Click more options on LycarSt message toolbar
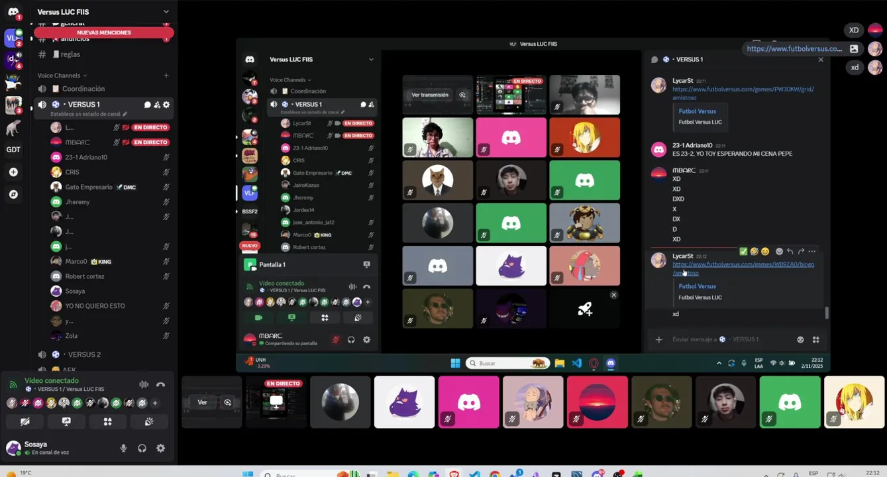This screenshot has height=477, width=887. [812, 251]
